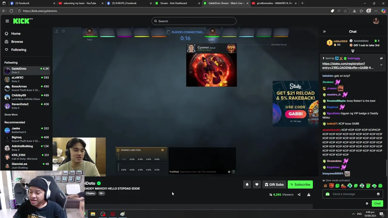Send message with green Chat button
This screenshot has height=218, width=388.
[x=377, y=203]
